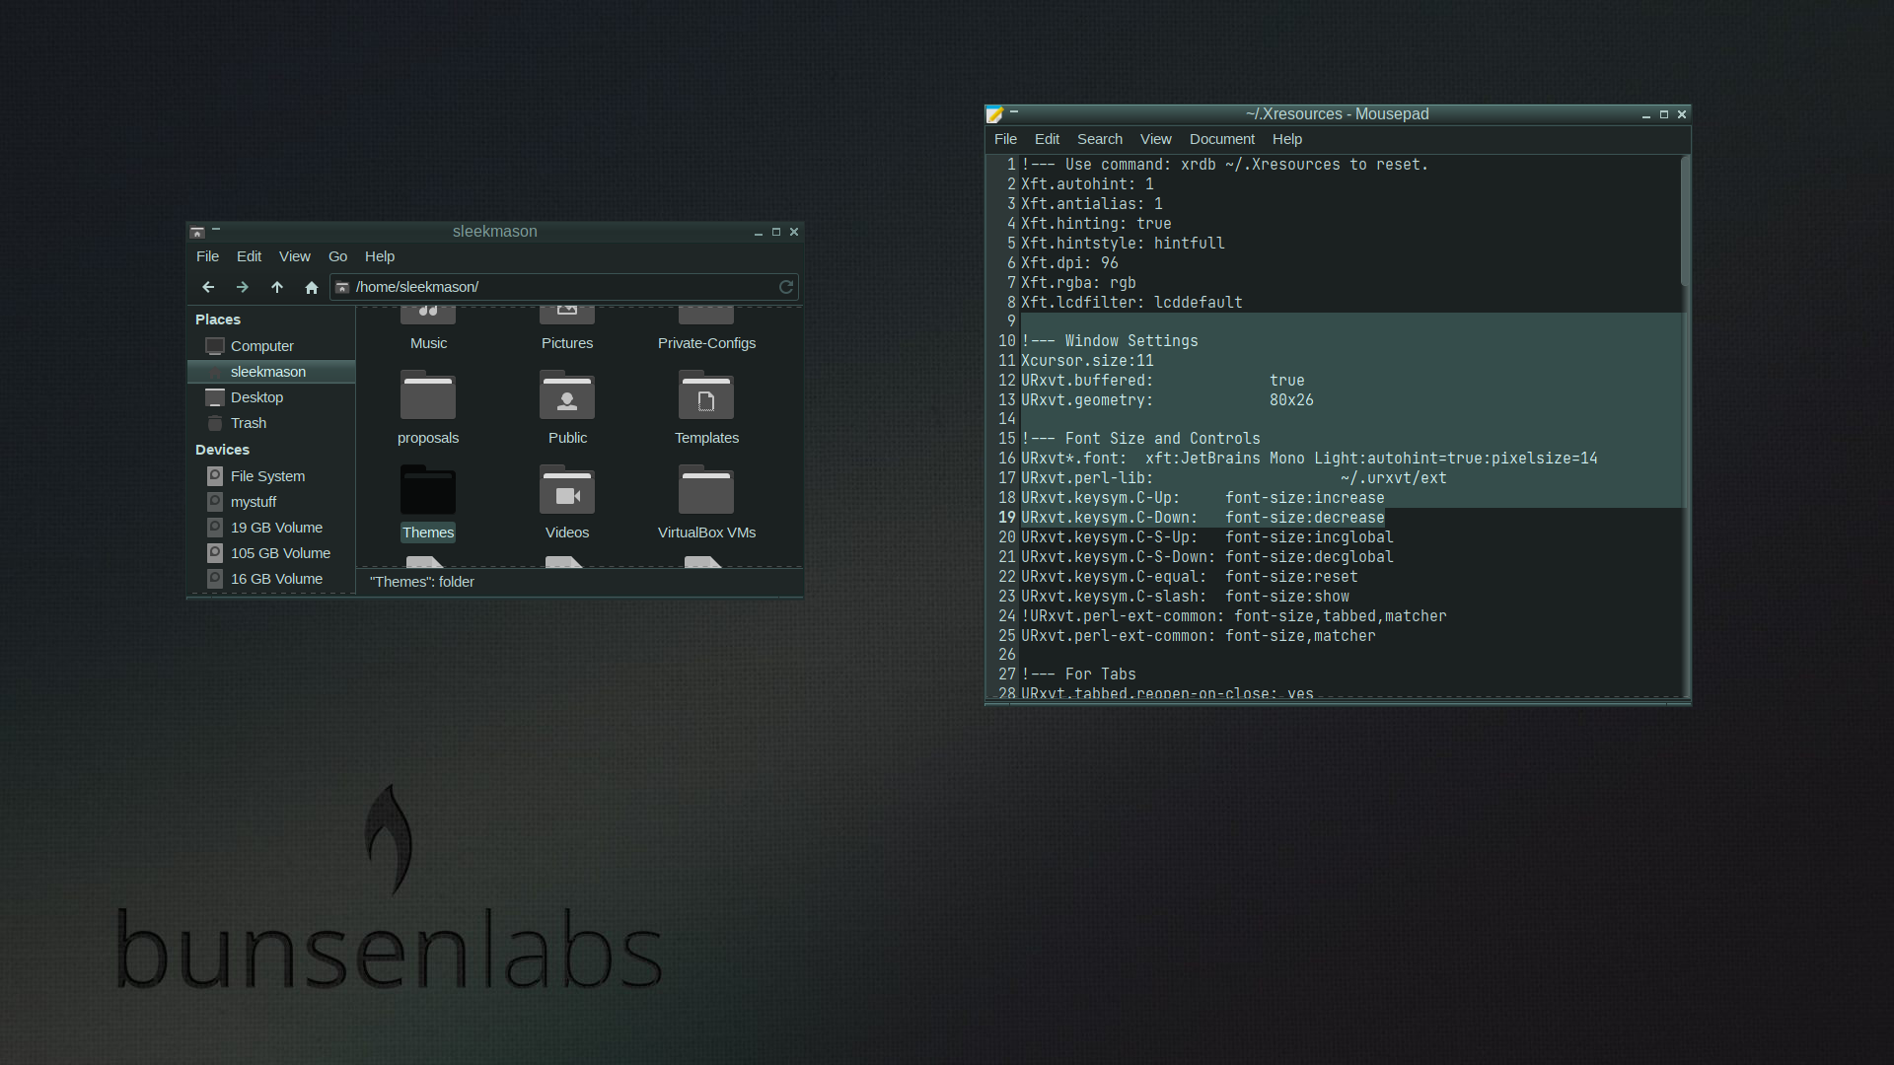Open Go menu in file manager
This screenshot has width=1894, height=1065.
[x=337, y=256]
